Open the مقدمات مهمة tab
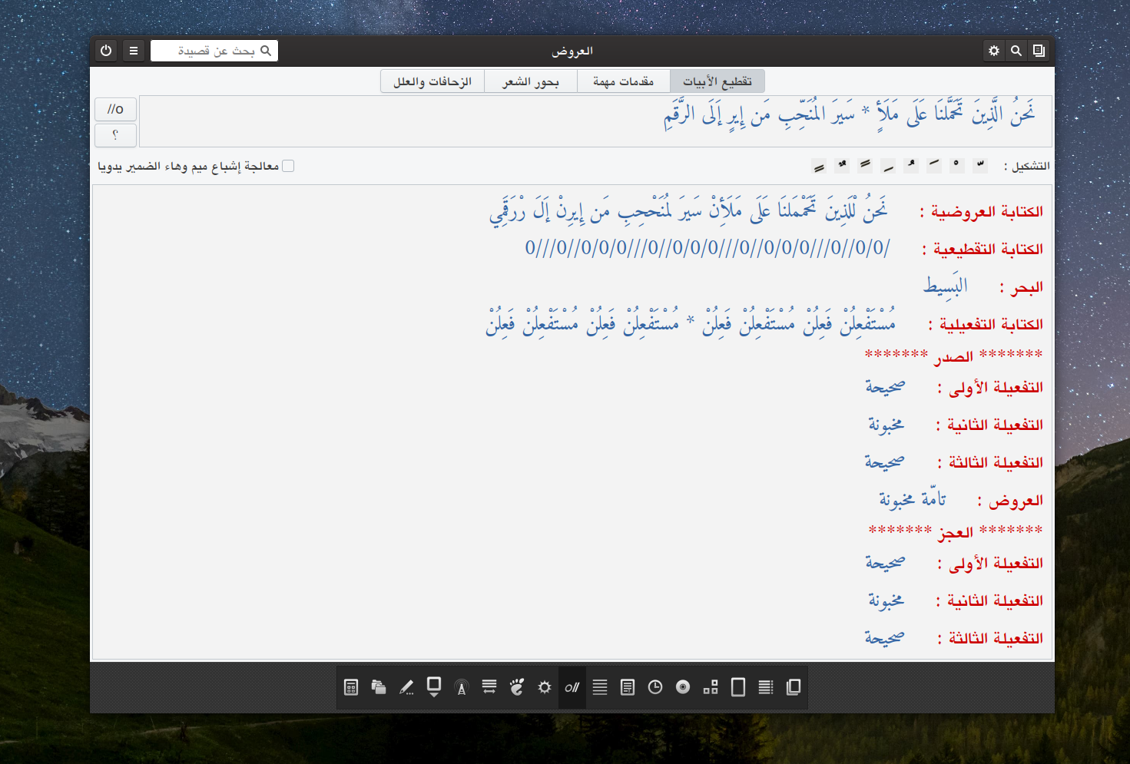 [624, 81]
